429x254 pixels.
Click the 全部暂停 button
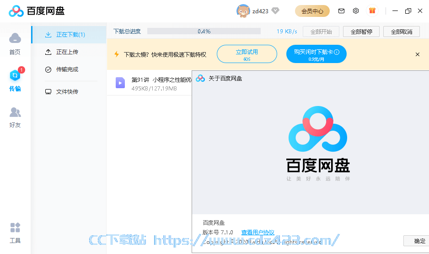click(x=361, y=32)
